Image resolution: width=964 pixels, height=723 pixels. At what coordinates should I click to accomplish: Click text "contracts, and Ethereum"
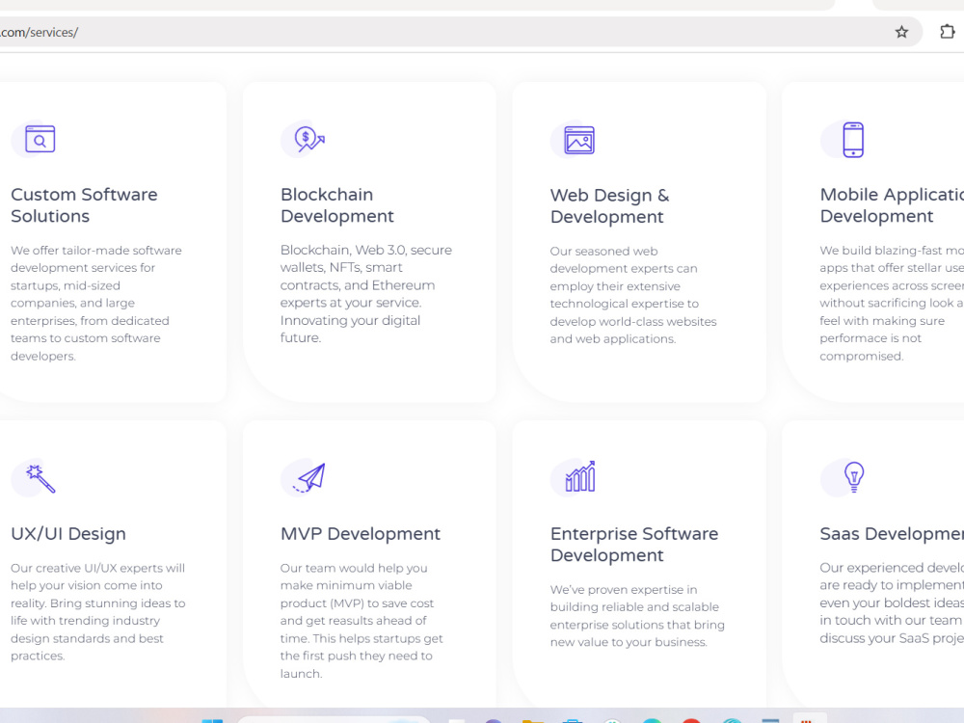tap(358, 285)
